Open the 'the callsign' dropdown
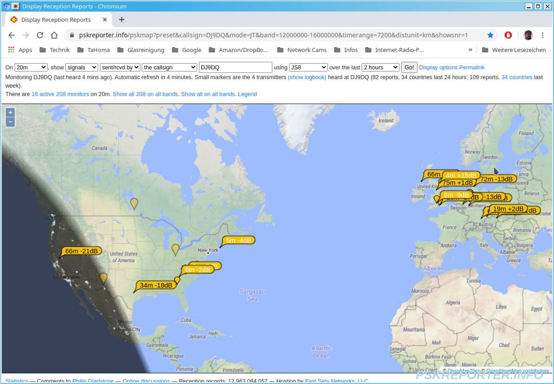 coord(169,67)
